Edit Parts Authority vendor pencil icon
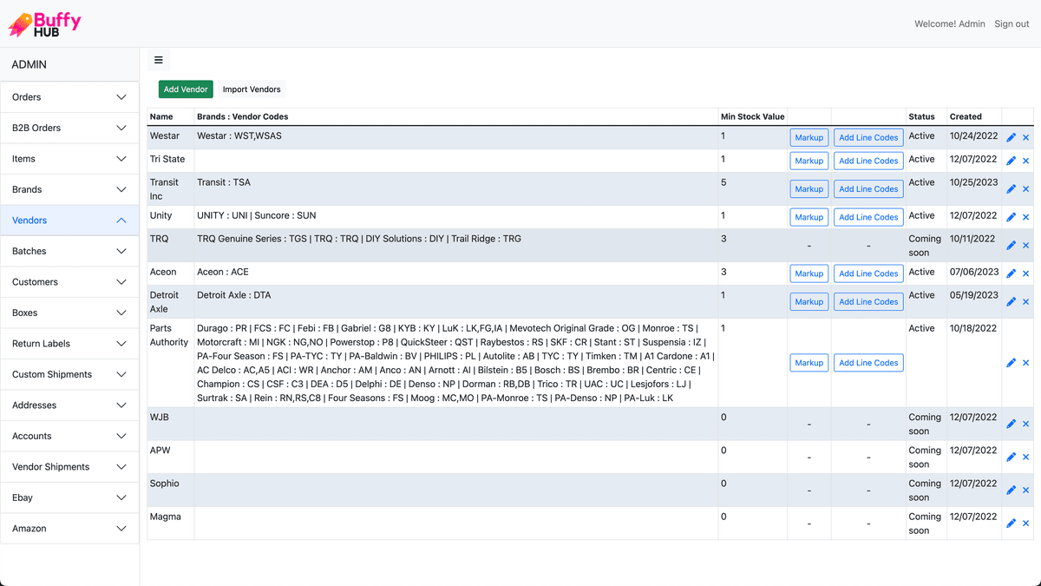Screen dimensions: 1041x586 (1012, 363)
